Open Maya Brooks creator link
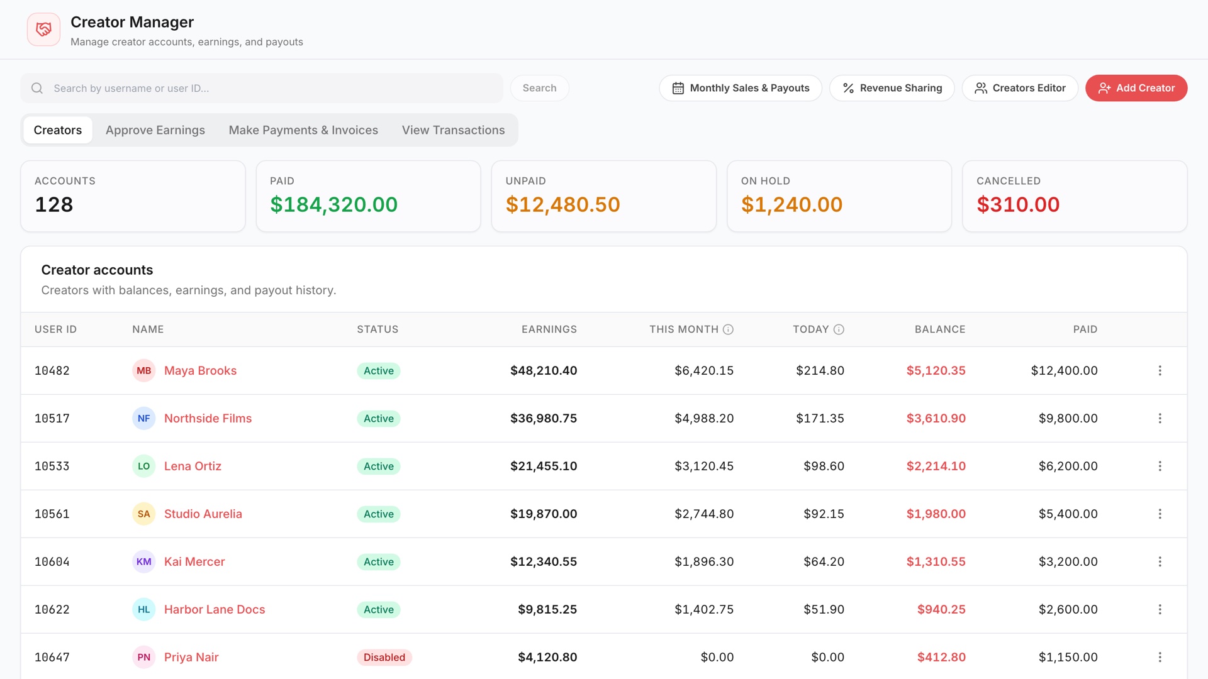 (200, 371)
